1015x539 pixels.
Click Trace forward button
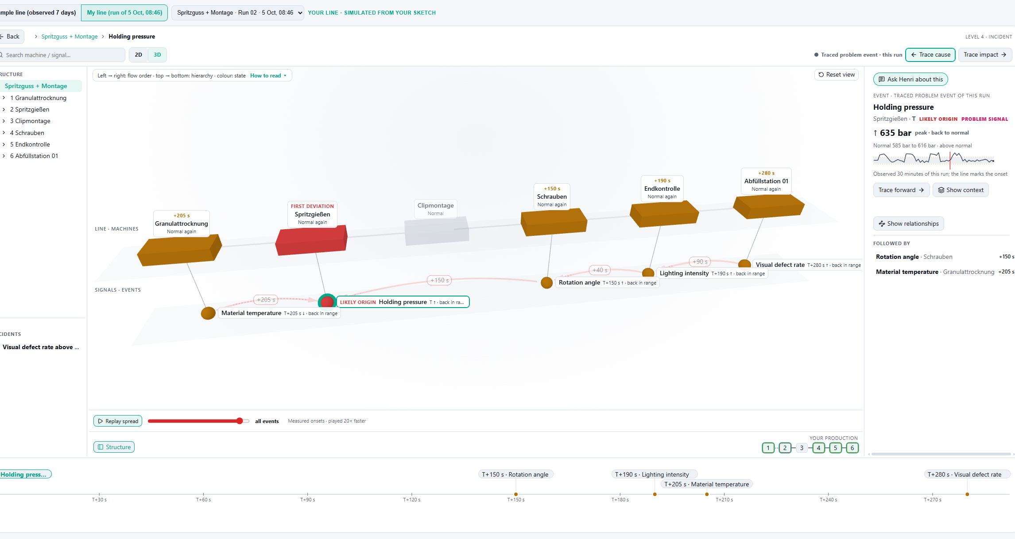click(901, 190)
